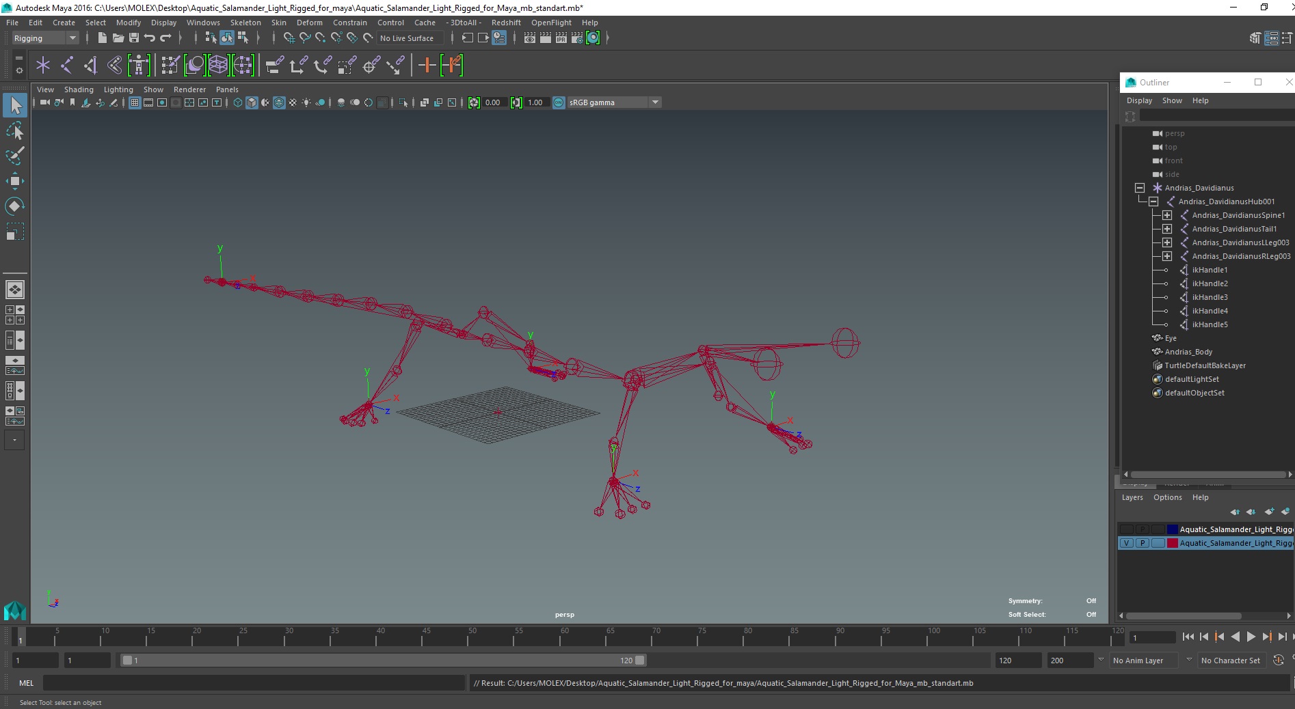Toggle the color management ON button
1295x709 pixels.
click(x=559, y=102)
